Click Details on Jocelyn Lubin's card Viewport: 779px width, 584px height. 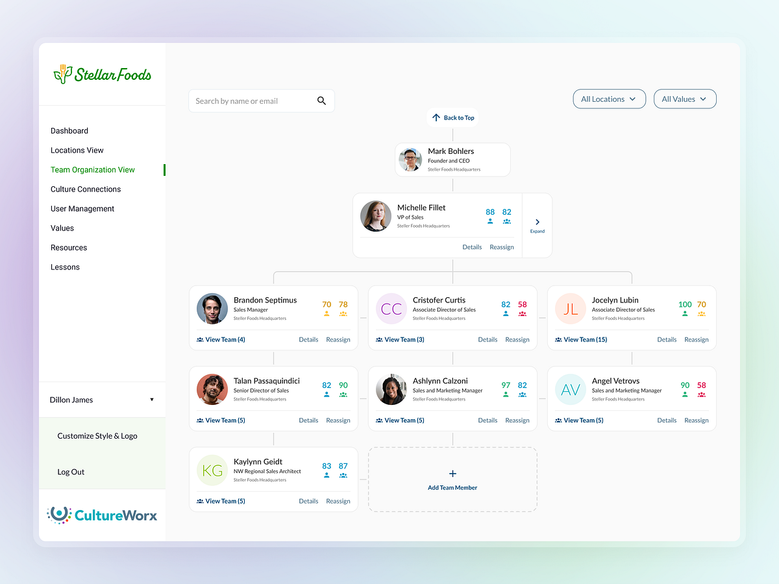tap(667, 339)
